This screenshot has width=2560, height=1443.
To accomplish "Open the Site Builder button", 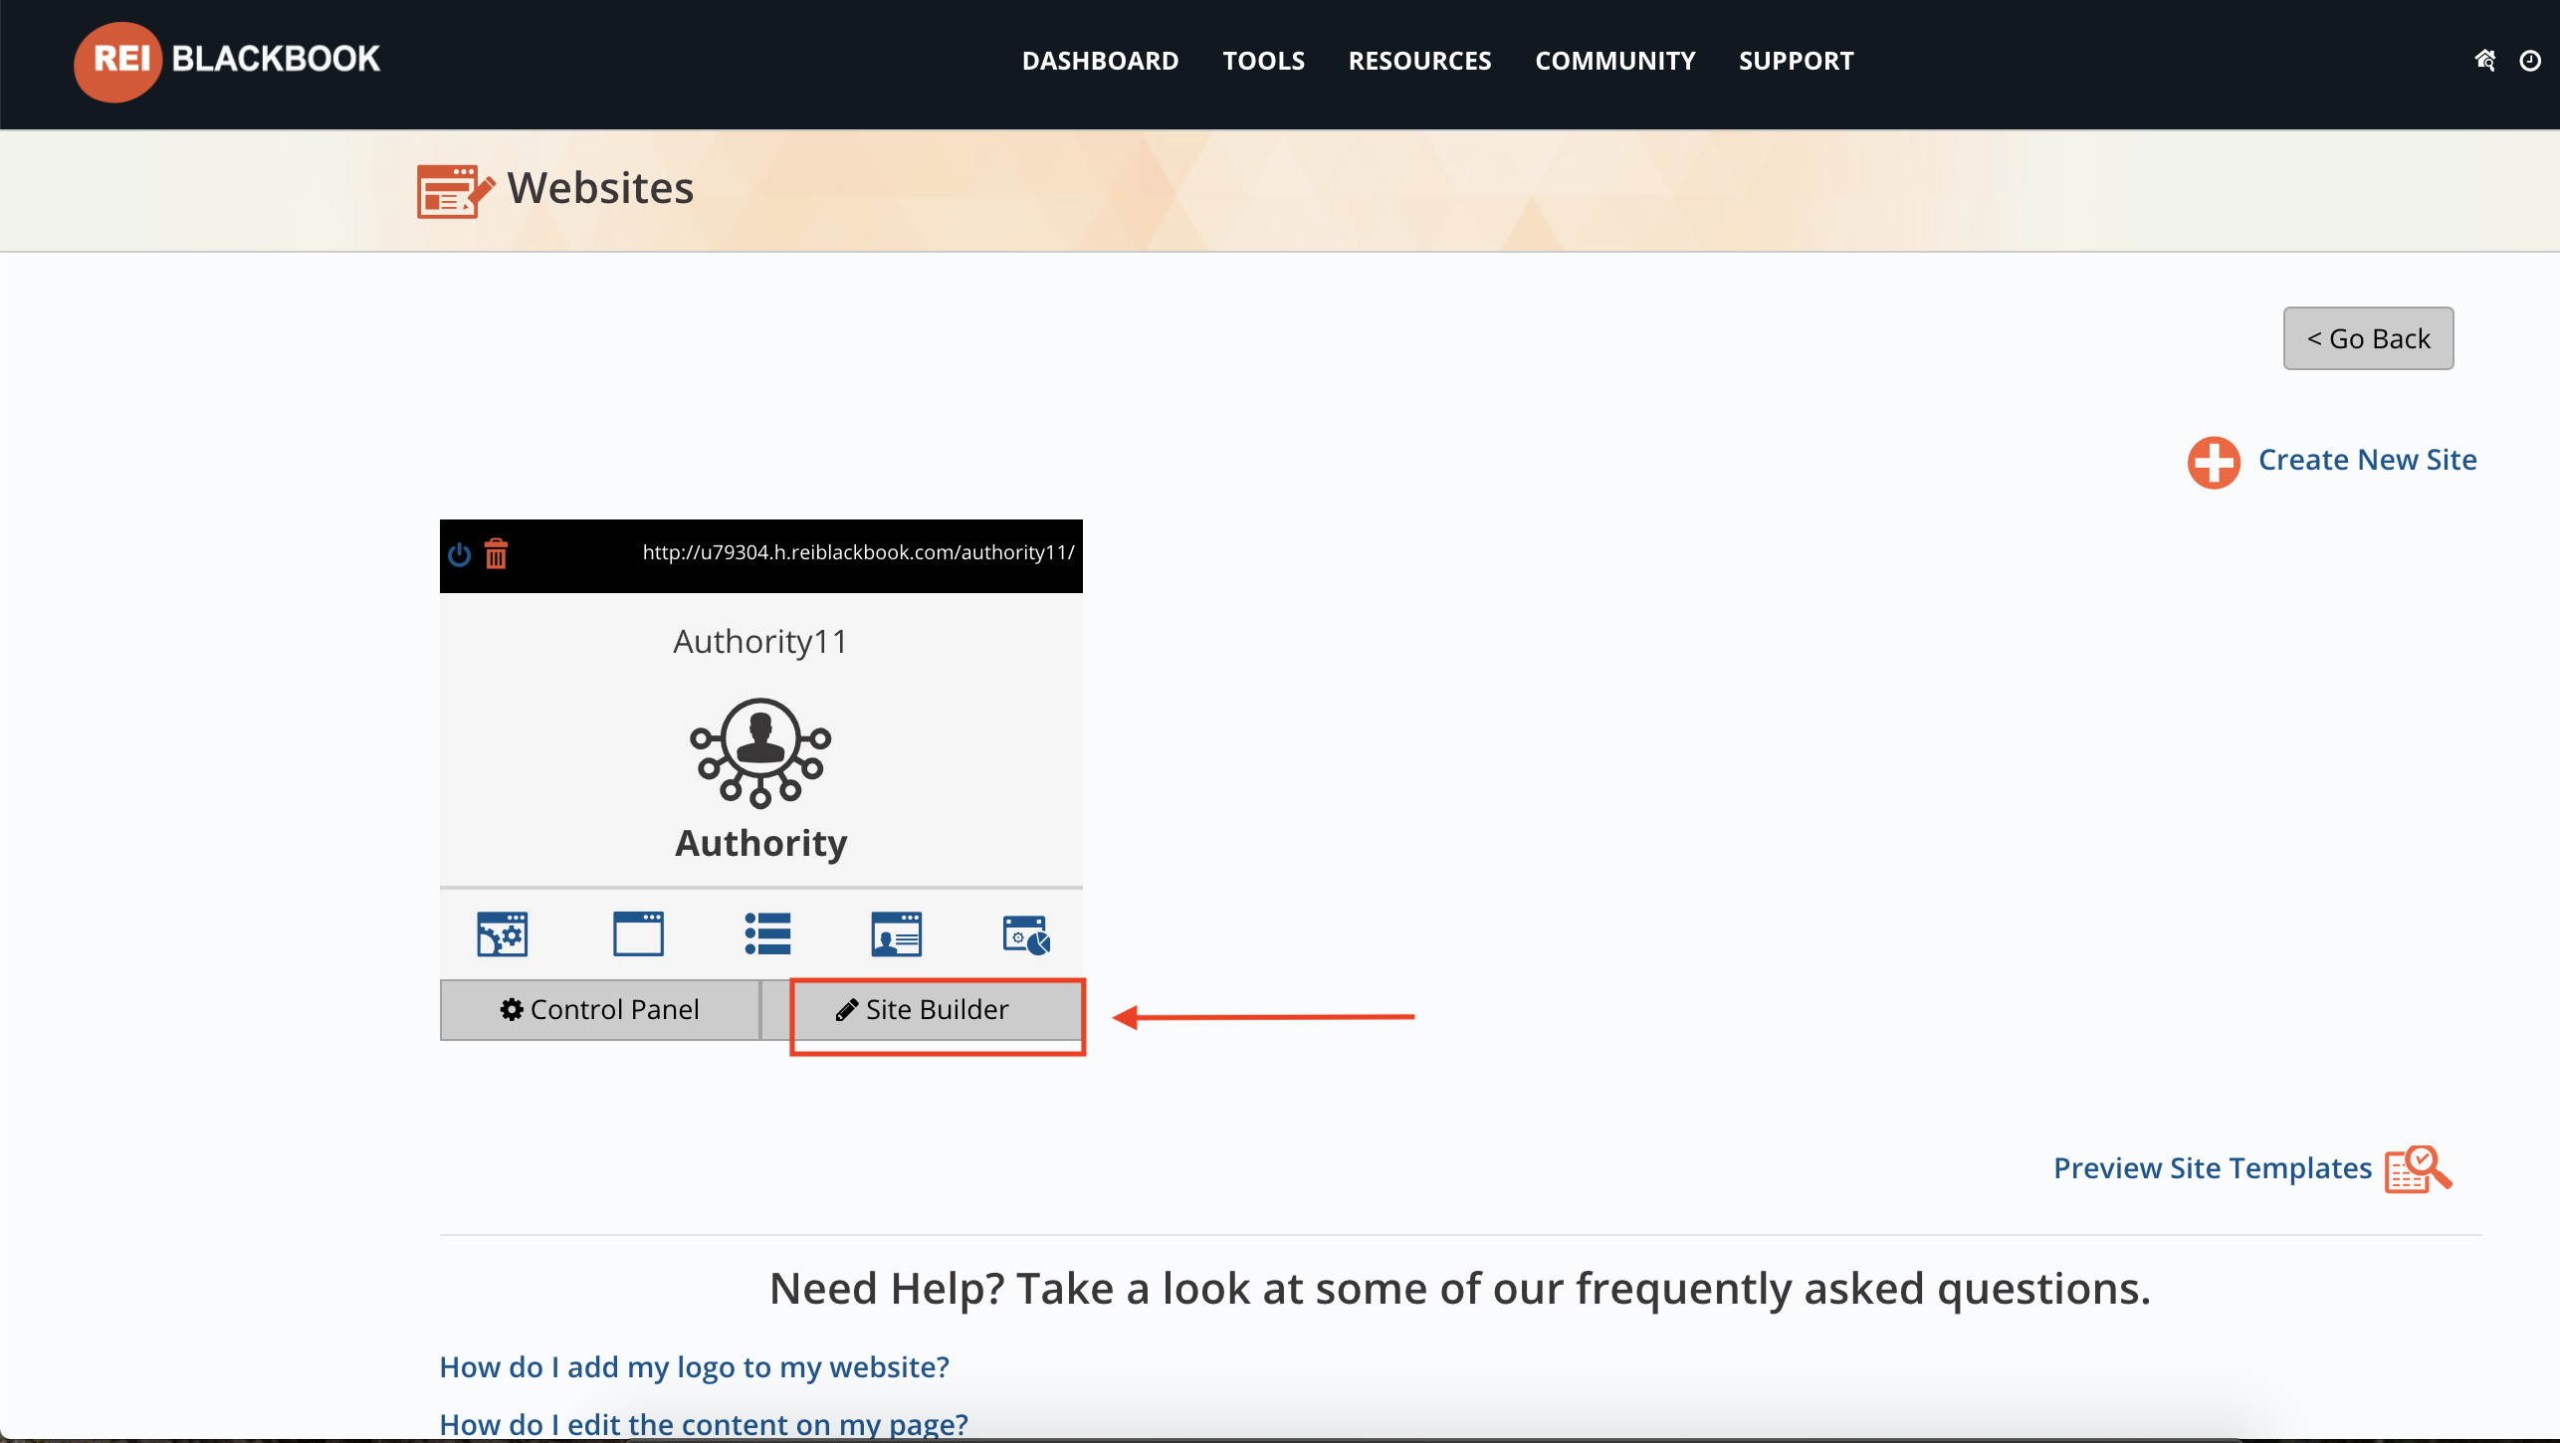I will click(922, 1010).
